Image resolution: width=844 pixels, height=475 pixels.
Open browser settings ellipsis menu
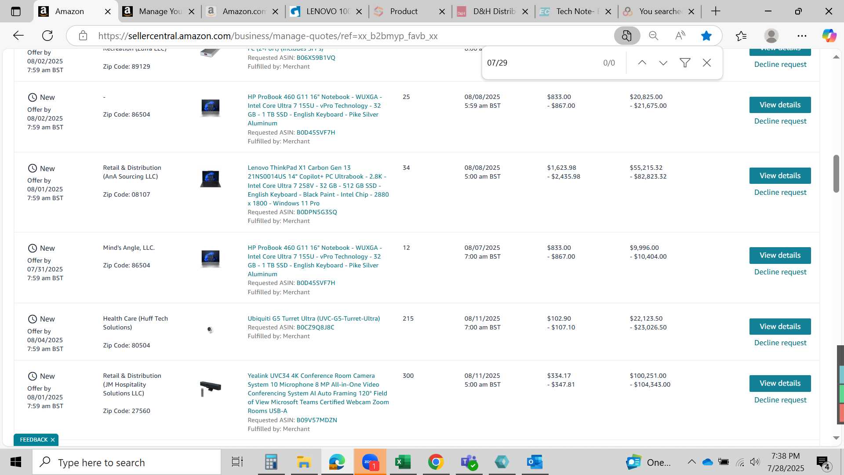coord(802,36)
